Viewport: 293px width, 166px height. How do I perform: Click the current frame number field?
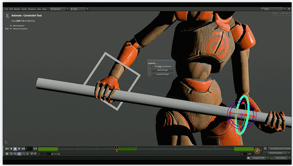[29, 149]
